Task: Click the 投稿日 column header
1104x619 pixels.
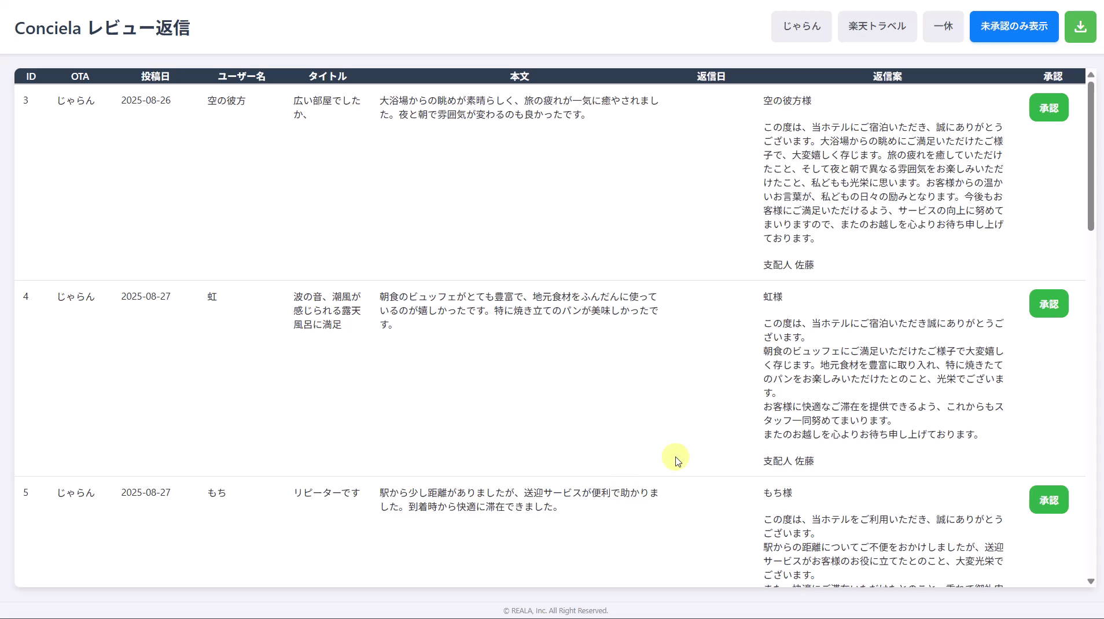Action: (155, 76)
